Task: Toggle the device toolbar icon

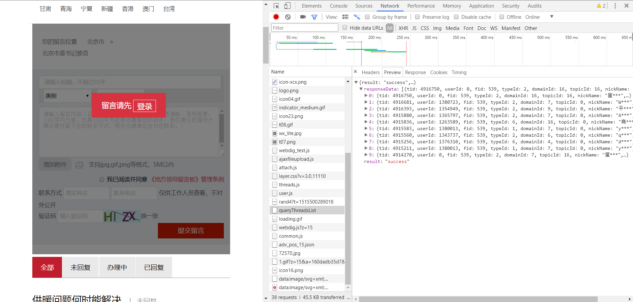Action: tap(287, 6)
